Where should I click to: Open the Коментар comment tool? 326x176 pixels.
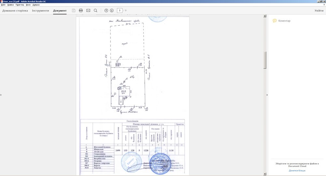click(x=282, y=21)
